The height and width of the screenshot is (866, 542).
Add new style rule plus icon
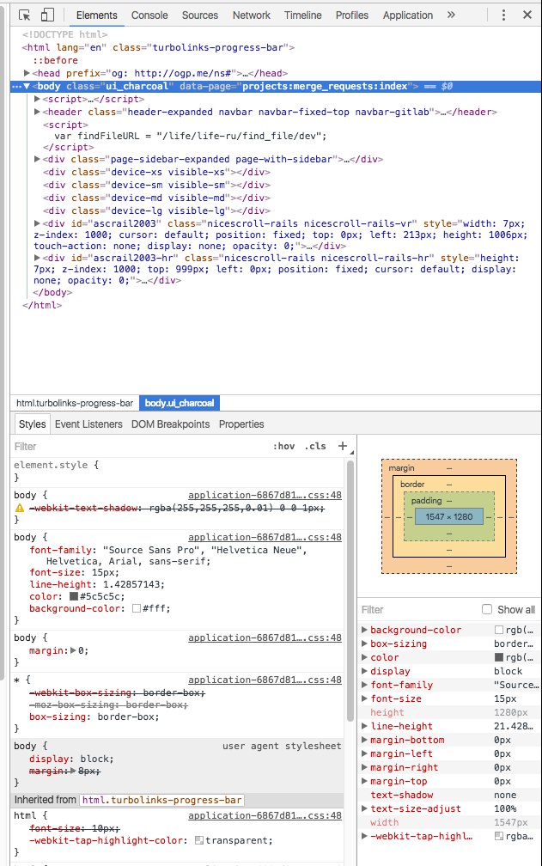pos(343,446)
